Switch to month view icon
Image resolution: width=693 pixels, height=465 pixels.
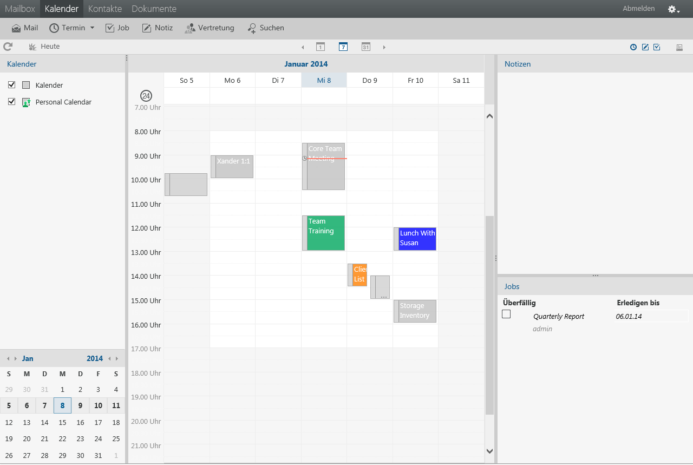coord(366,47)
